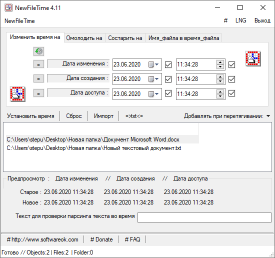
Task: Open the # menu
Action: [x=225, y=20]
